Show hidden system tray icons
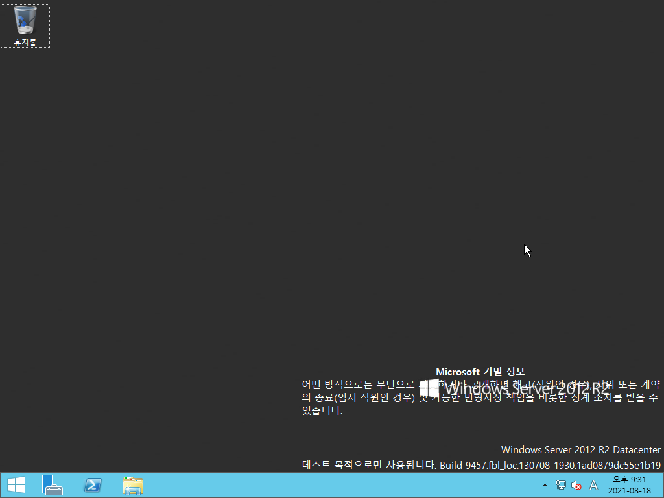Viewport: 664px width, 498px height. point(545,485)
